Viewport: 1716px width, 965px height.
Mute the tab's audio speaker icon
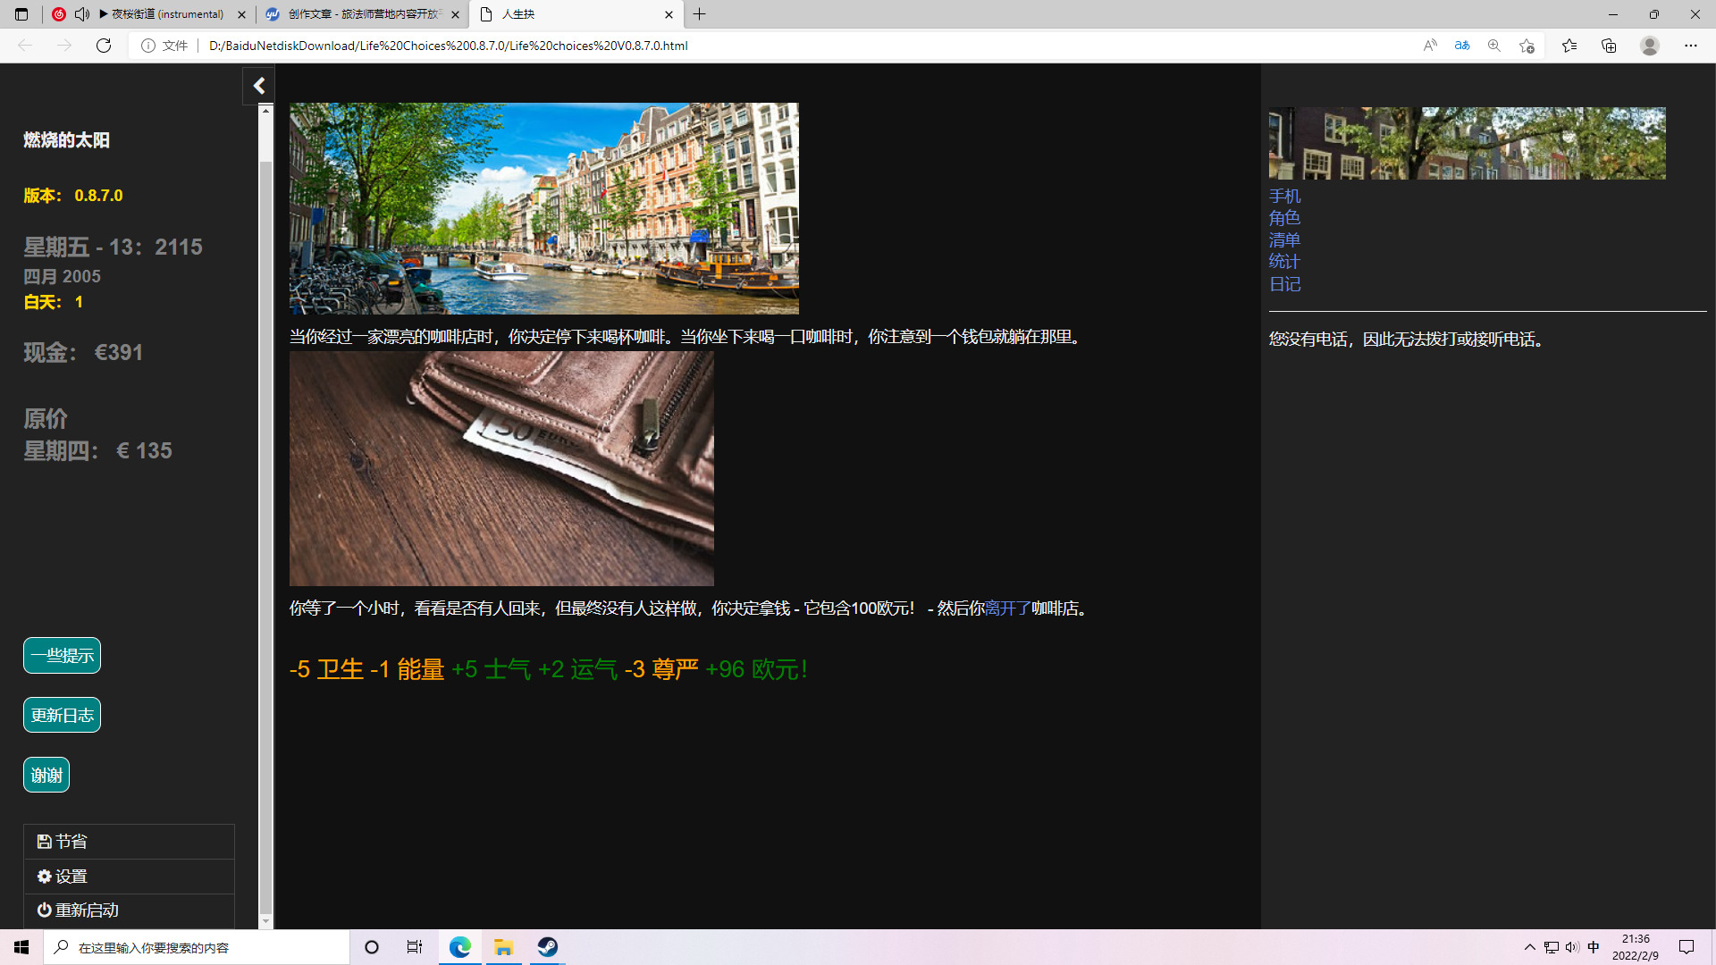[82, 14]
